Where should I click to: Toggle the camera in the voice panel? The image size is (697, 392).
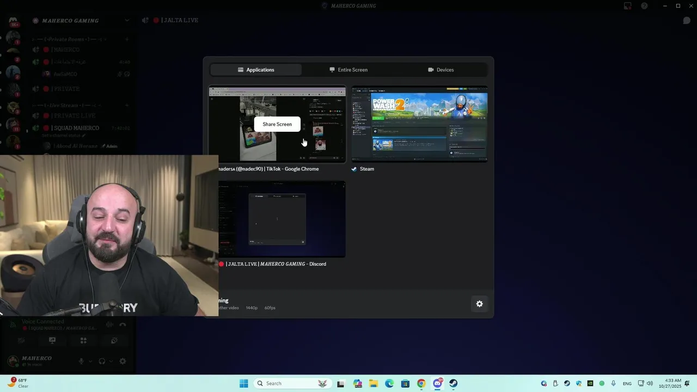point(21,340)
